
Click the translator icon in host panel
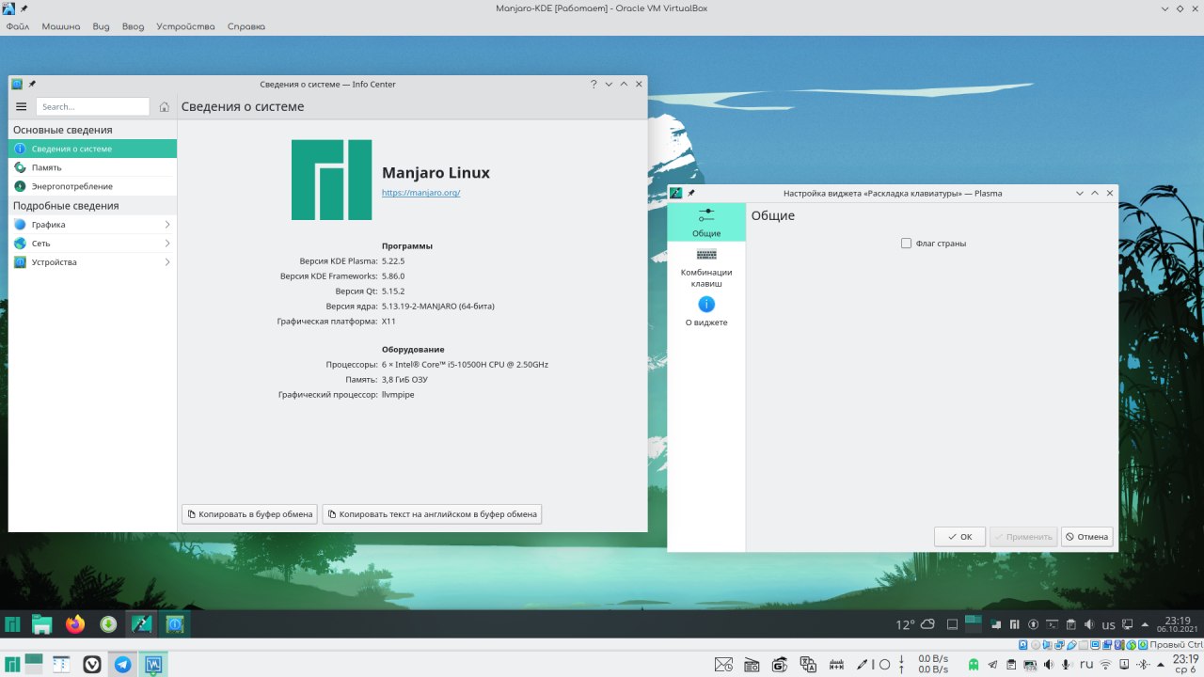point(808,665)
